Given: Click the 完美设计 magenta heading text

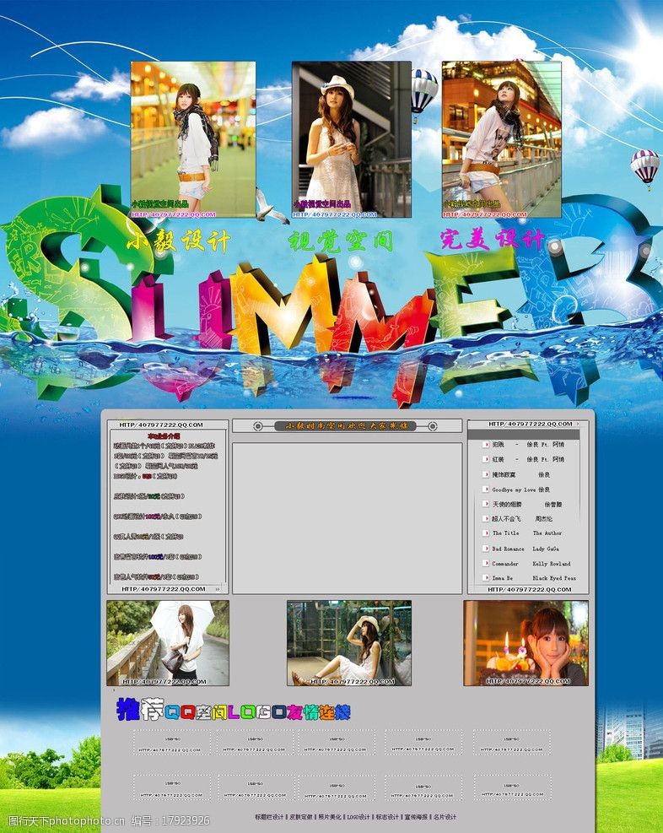Looking at the screenshot, I should point(493,240).
